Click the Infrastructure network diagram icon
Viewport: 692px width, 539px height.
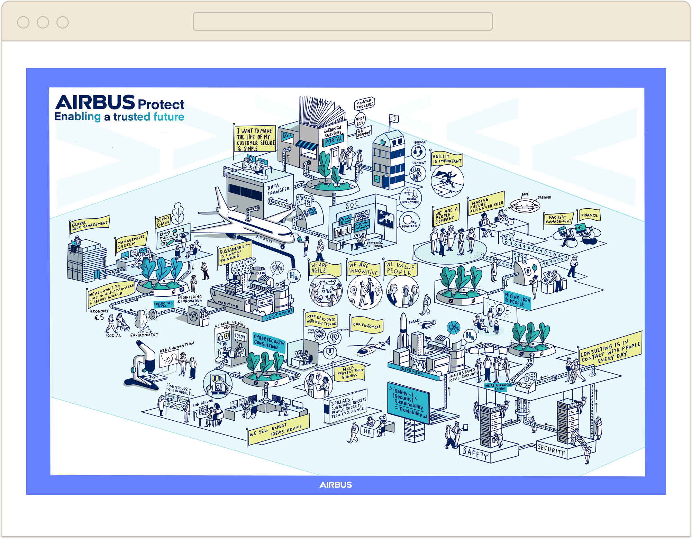[x=411, y=198]
